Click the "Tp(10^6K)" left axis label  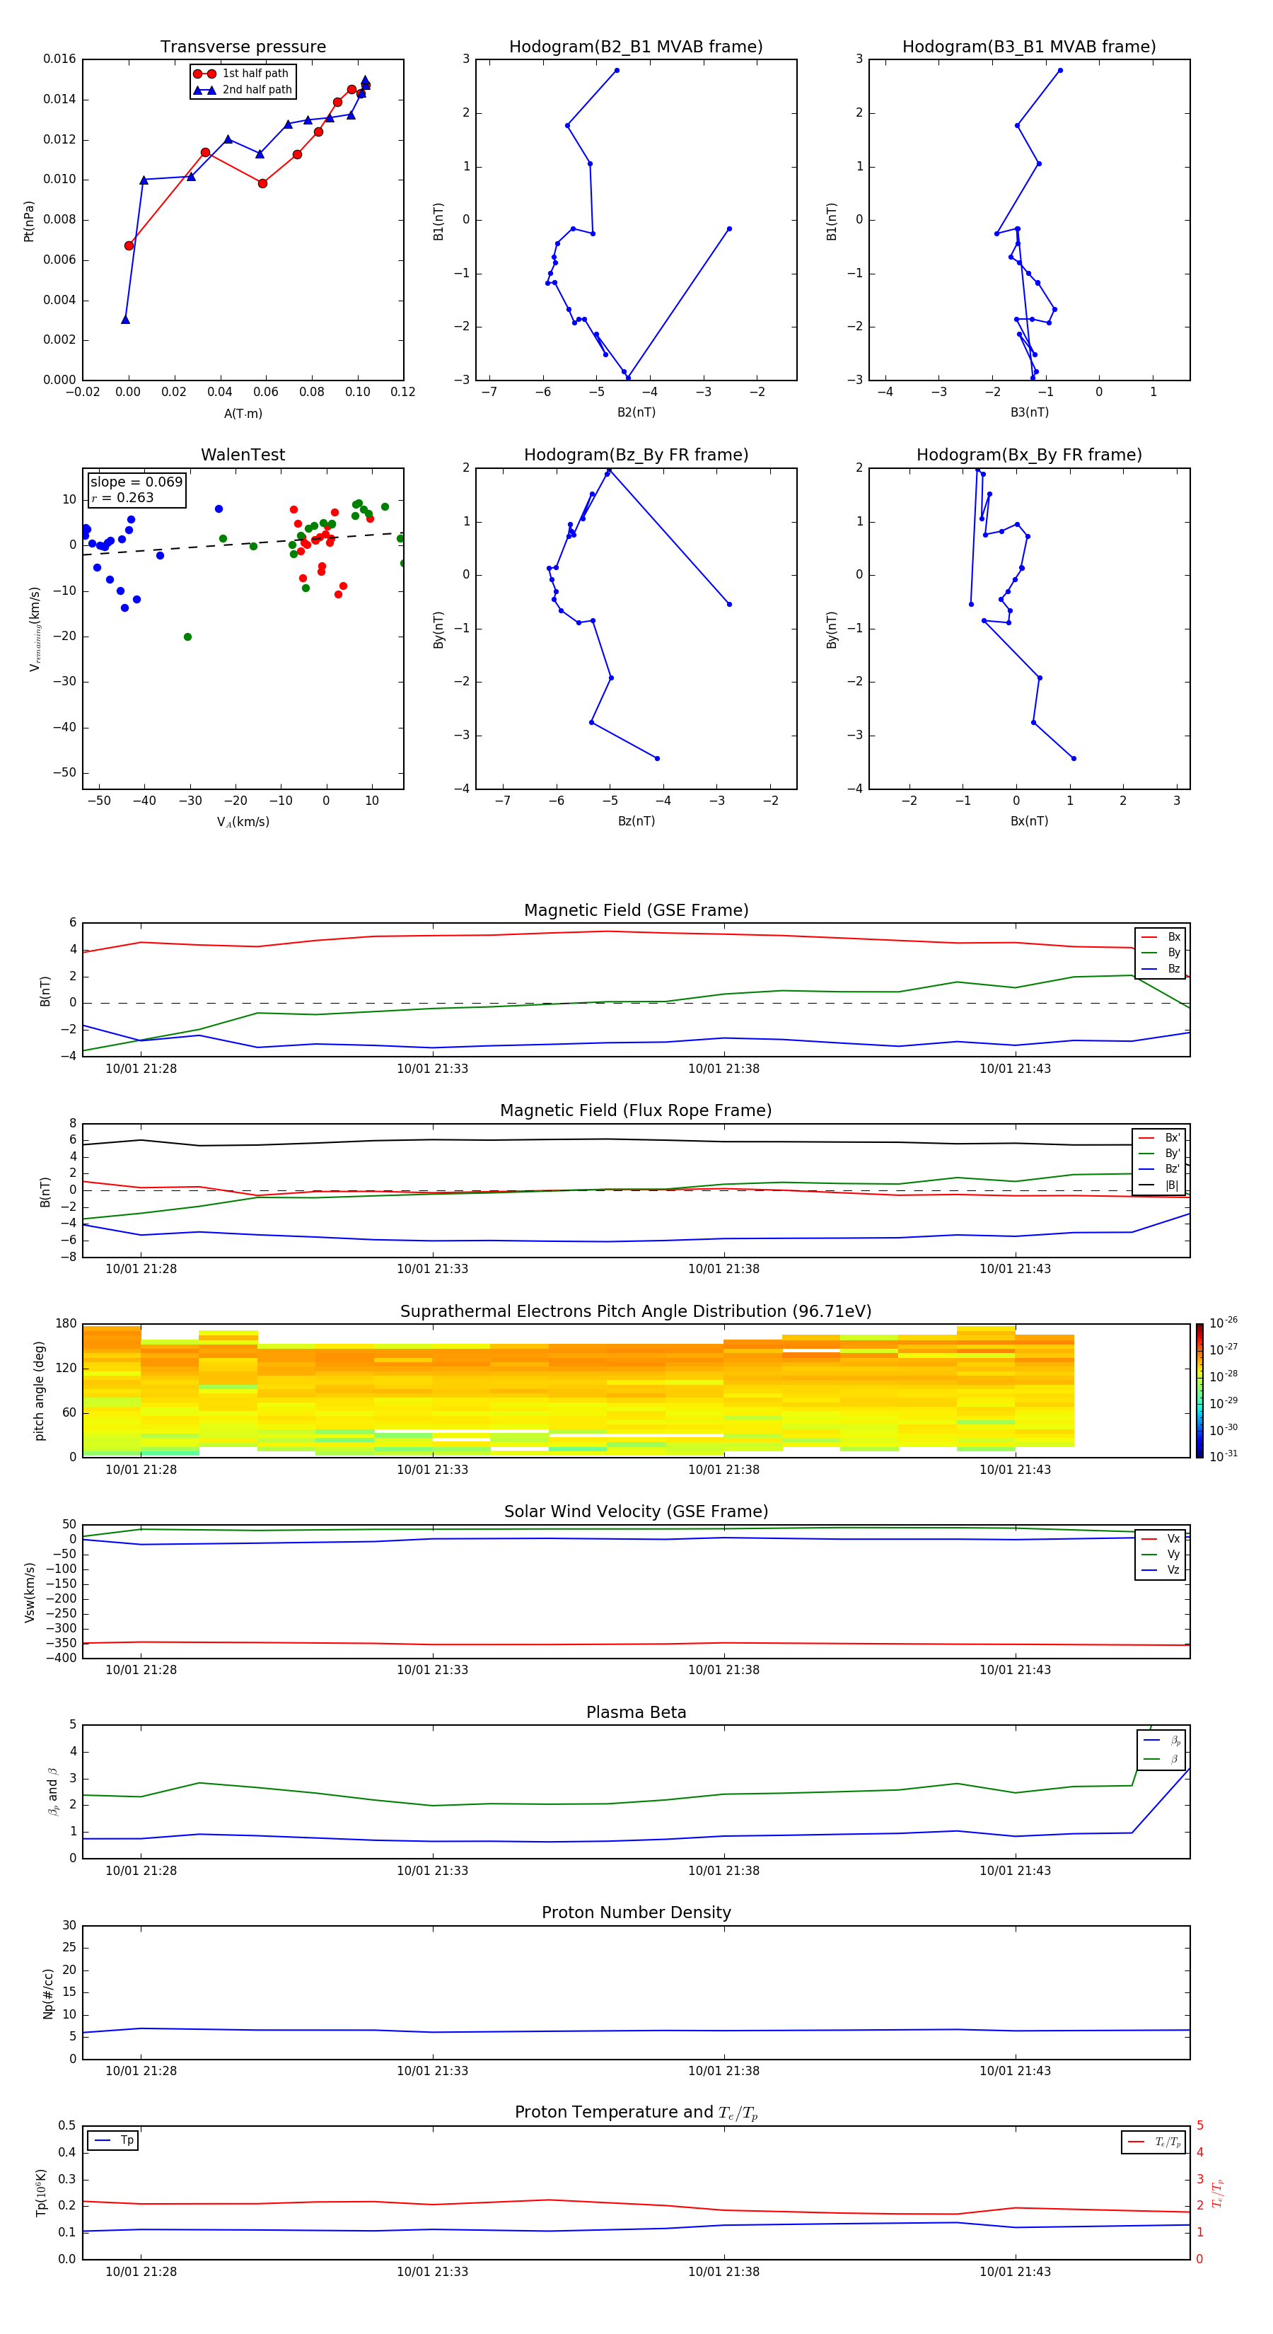pos(41,2193)
